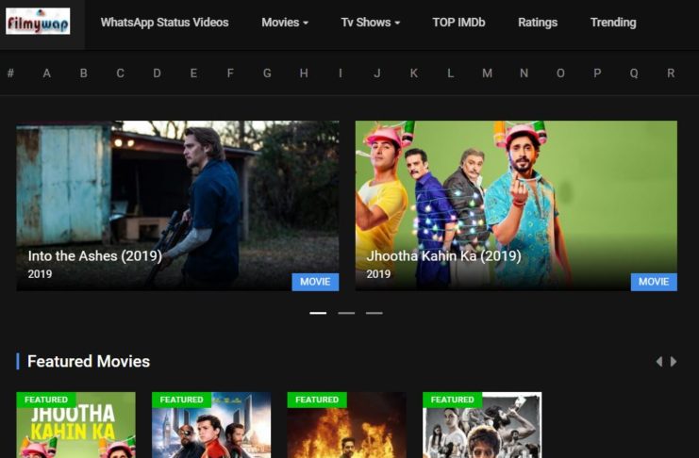Click the Filmywap logo
Image resolution: width=699 pixels, height=458 pixels.
[x=38, y=22]
